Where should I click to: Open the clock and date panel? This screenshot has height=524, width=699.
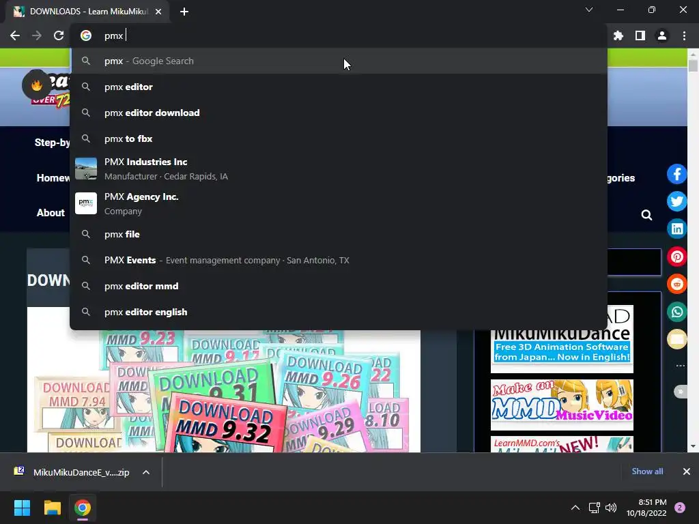[x=646, y=508]
